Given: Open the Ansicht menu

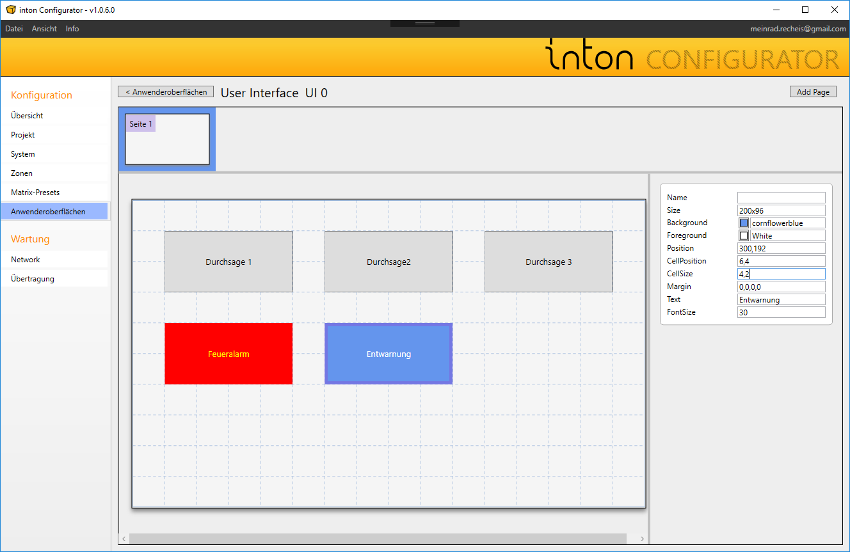Looking at the screenshot, I should pos(44,29).
